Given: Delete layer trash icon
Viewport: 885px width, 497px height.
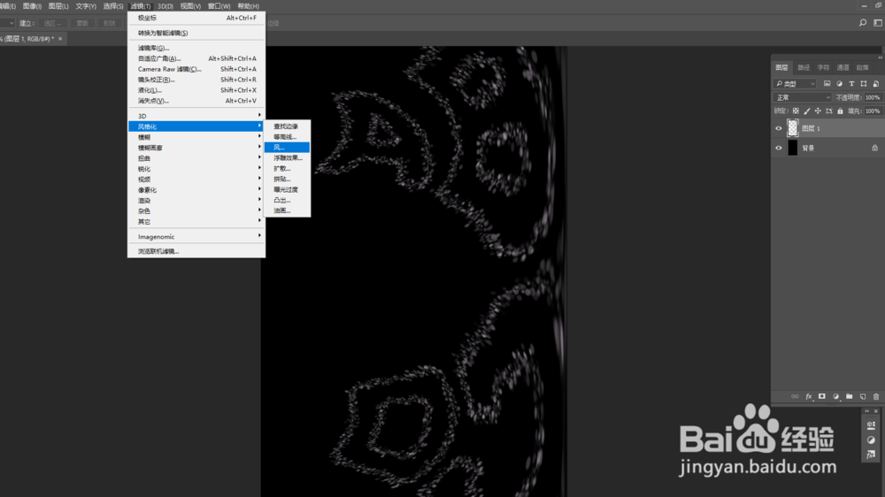Looking at the screenshot, I should [x=876, y=396].
